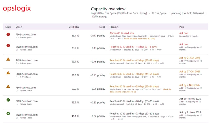
Task: Click the +0.41 pp/day slope value
Action: coord(98,75)
